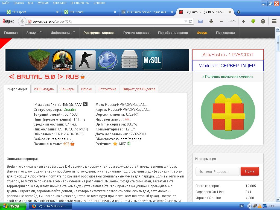This screenshot has width=280, height=210.
Task: Click the basket icon next to server title
Action: point(83,77)
